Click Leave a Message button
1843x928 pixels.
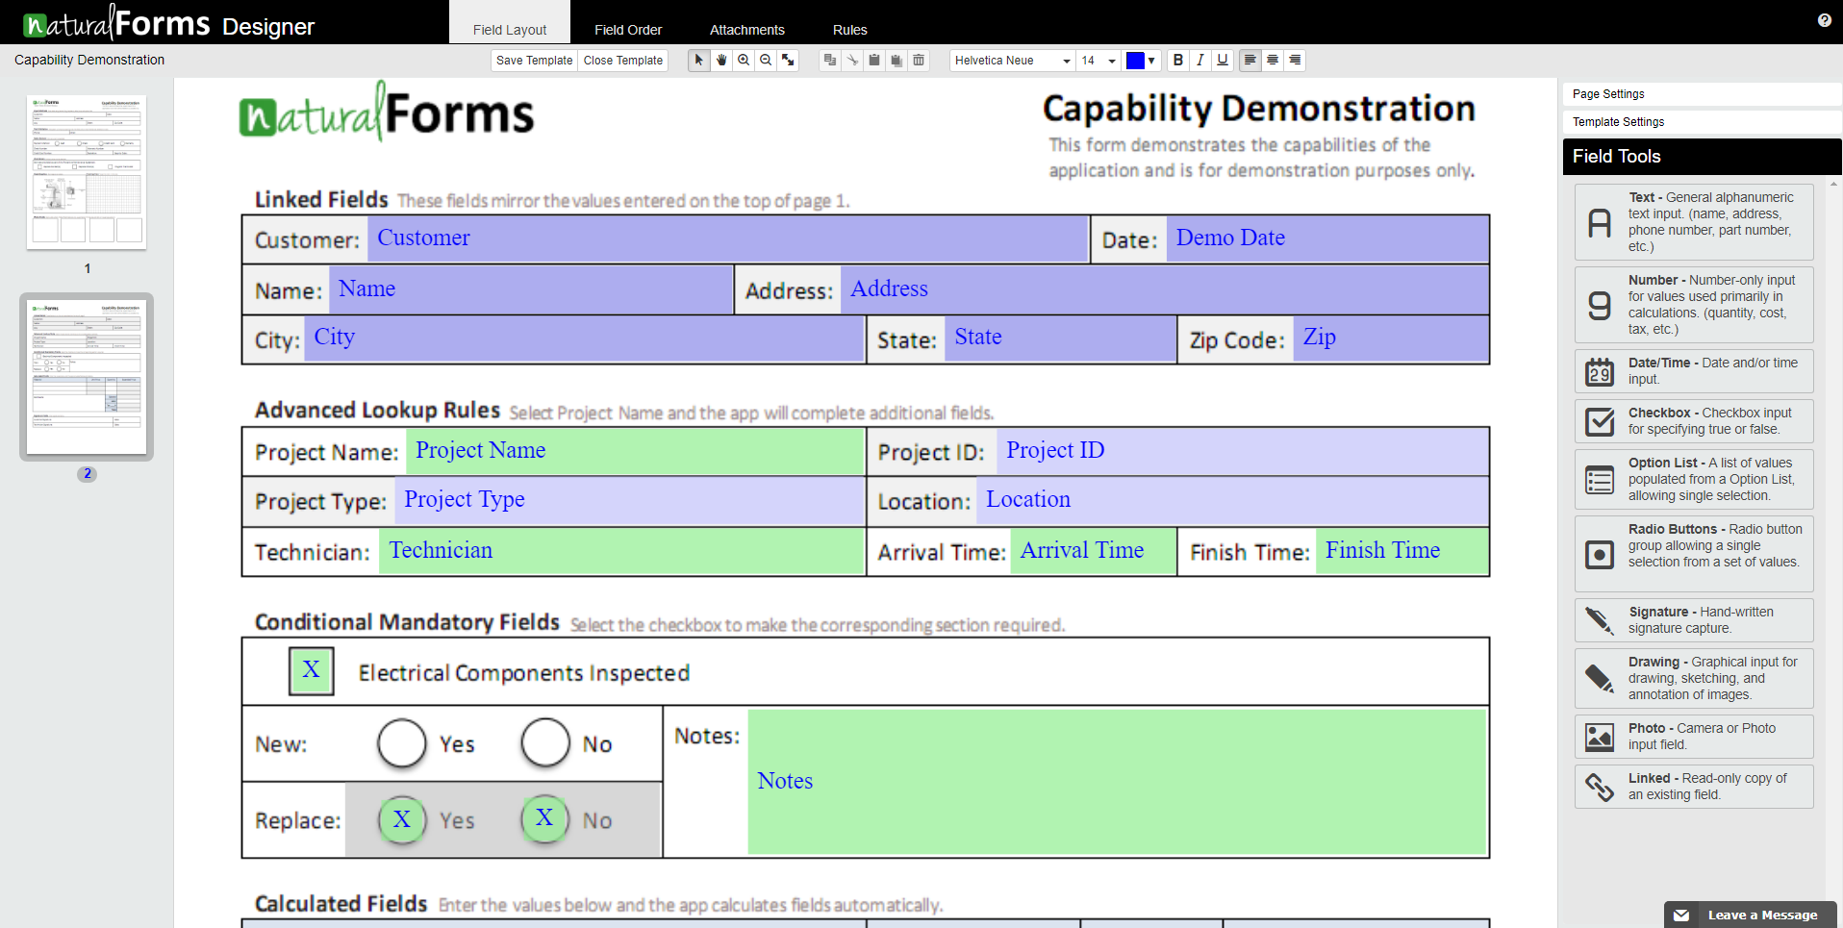pyautogui.click(x=1751, y=915)
